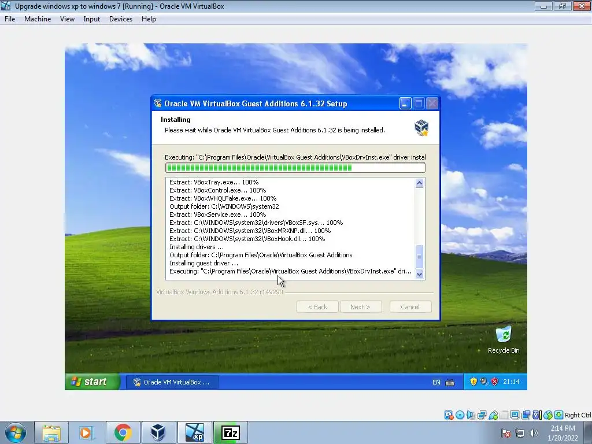This screenshot has height=444, width=592.
Task: Select log line with VBoxMRXNP.dll
Action: 250,231
